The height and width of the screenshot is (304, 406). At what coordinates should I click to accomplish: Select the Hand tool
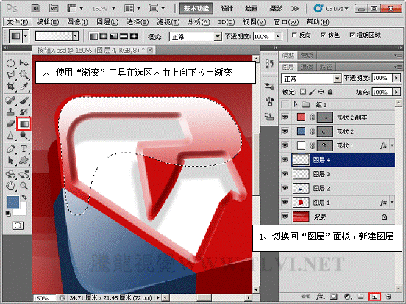(10, 186)
